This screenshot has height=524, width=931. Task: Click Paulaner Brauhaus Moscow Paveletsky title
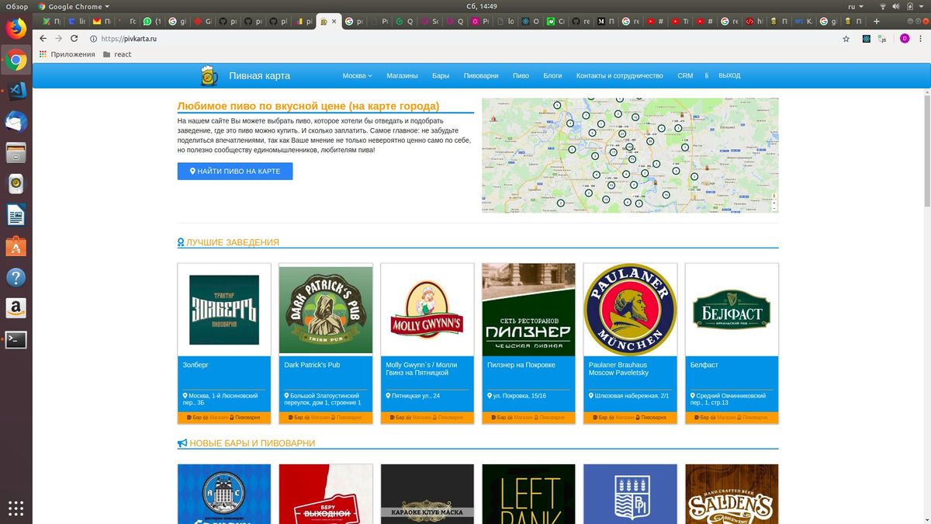(618, 369)
